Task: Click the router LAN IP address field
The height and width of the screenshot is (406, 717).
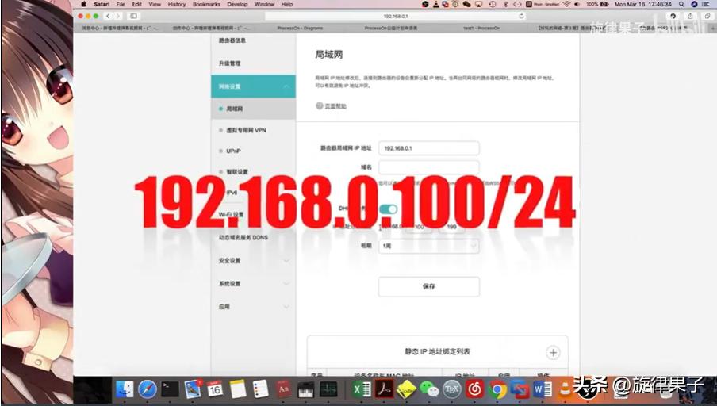Action: click(429, 148)
